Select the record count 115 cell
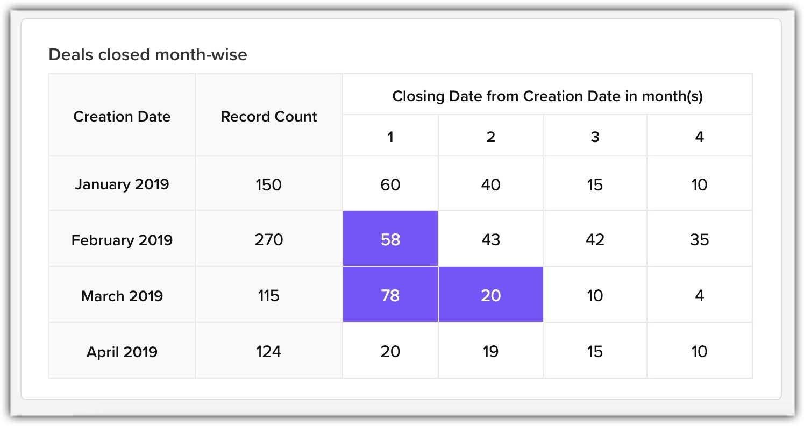The width and height of the screenshot is (804, 426). point(268,295)
